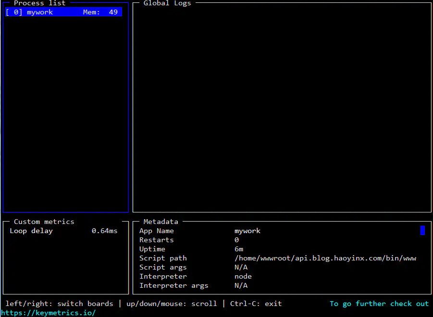The height and width of the screenshot is (317, 433).
Task: Click the Script args N/A value
Action: click(241, 268)
